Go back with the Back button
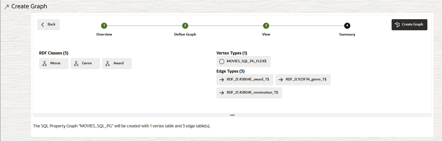The image size is (442, 141). point(48,25)
